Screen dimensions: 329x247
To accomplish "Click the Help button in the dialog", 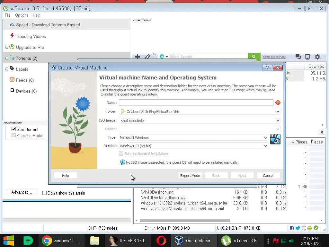I will coord(66,175).
